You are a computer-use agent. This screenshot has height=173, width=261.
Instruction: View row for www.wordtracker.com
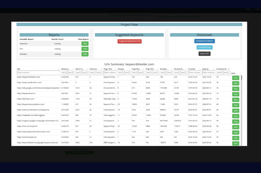(236, 84)
